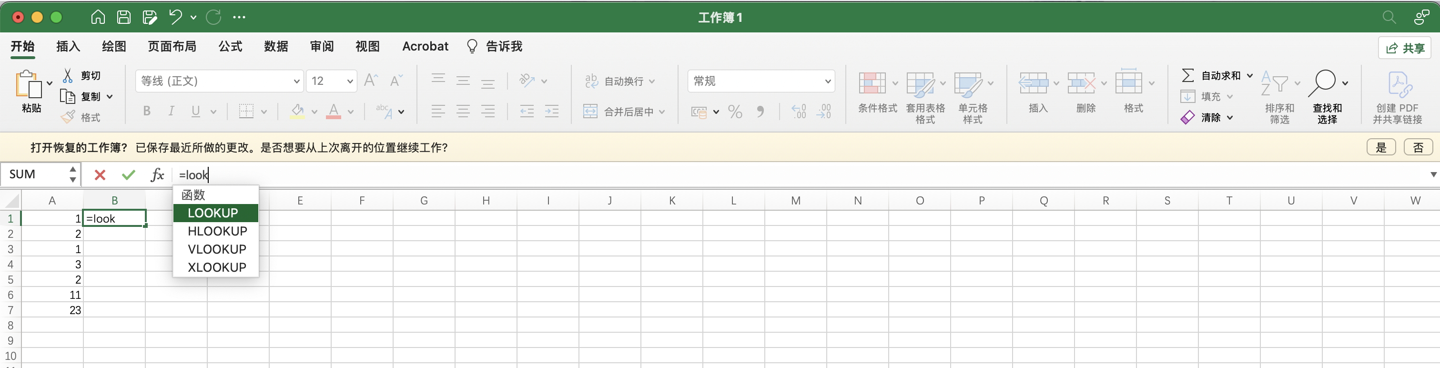Toggle wrap text (自动换行)
The height and width of the screenshot is (368, 1440).
coord(619,81)
